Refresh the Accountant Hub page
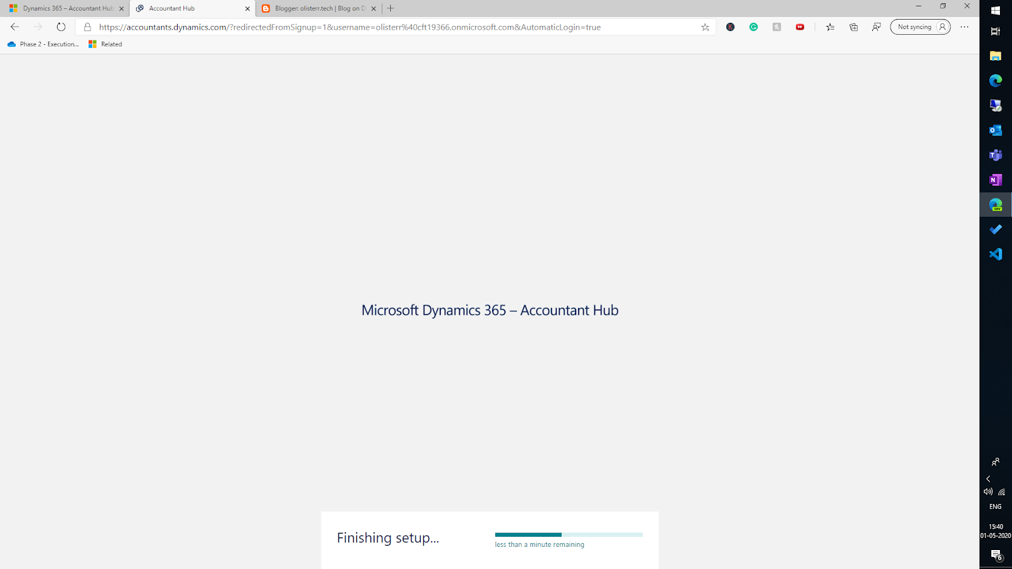1012x569 pixels. pos(61,27)
